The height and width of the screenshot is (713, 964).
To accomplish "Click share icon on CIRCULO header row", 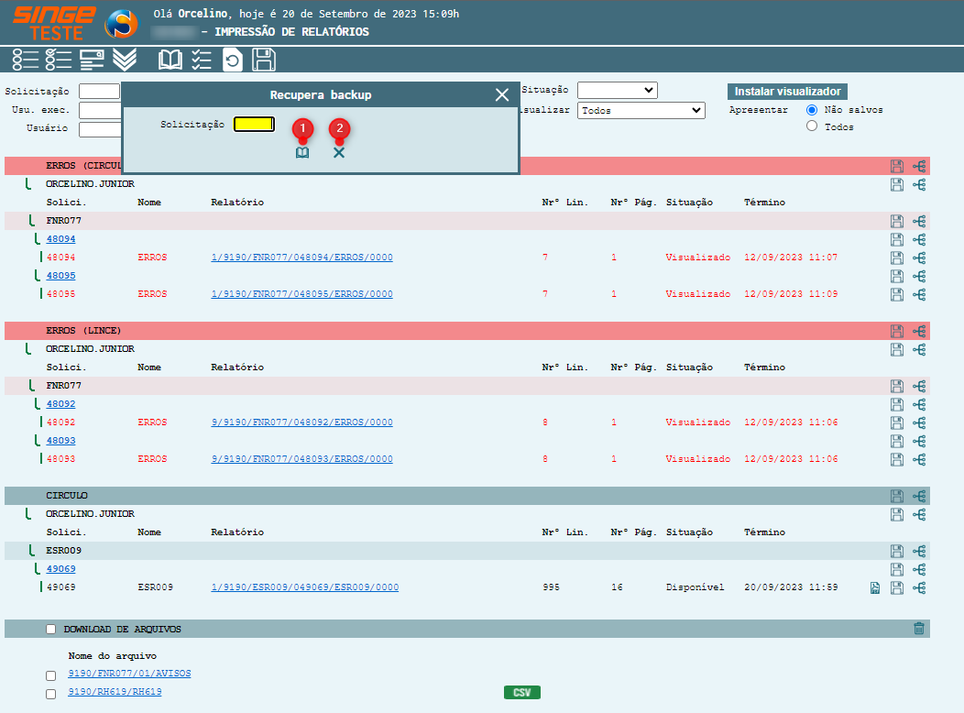I will 919,496.
